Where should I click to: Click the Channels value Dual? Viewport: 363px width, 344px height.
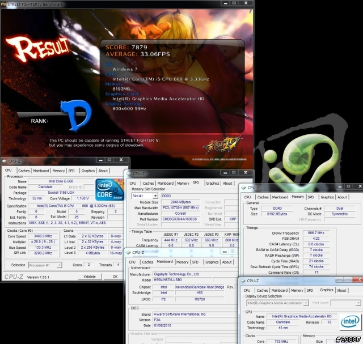point(340,209)
